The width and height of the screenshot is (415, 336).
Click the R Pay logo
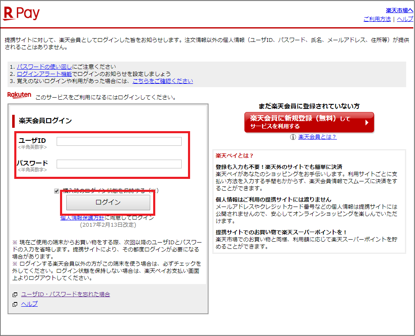point(21,13)
